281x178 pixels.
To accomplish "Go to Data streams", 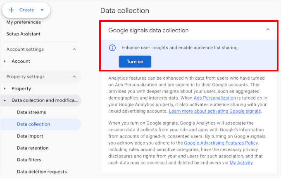I will 31,112.
